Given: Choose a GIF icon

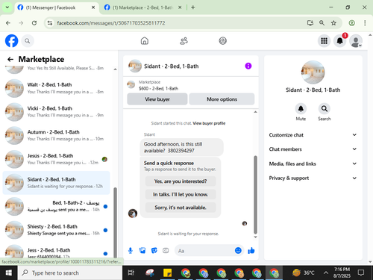Looking at the screenshot, I should (166, 251).
